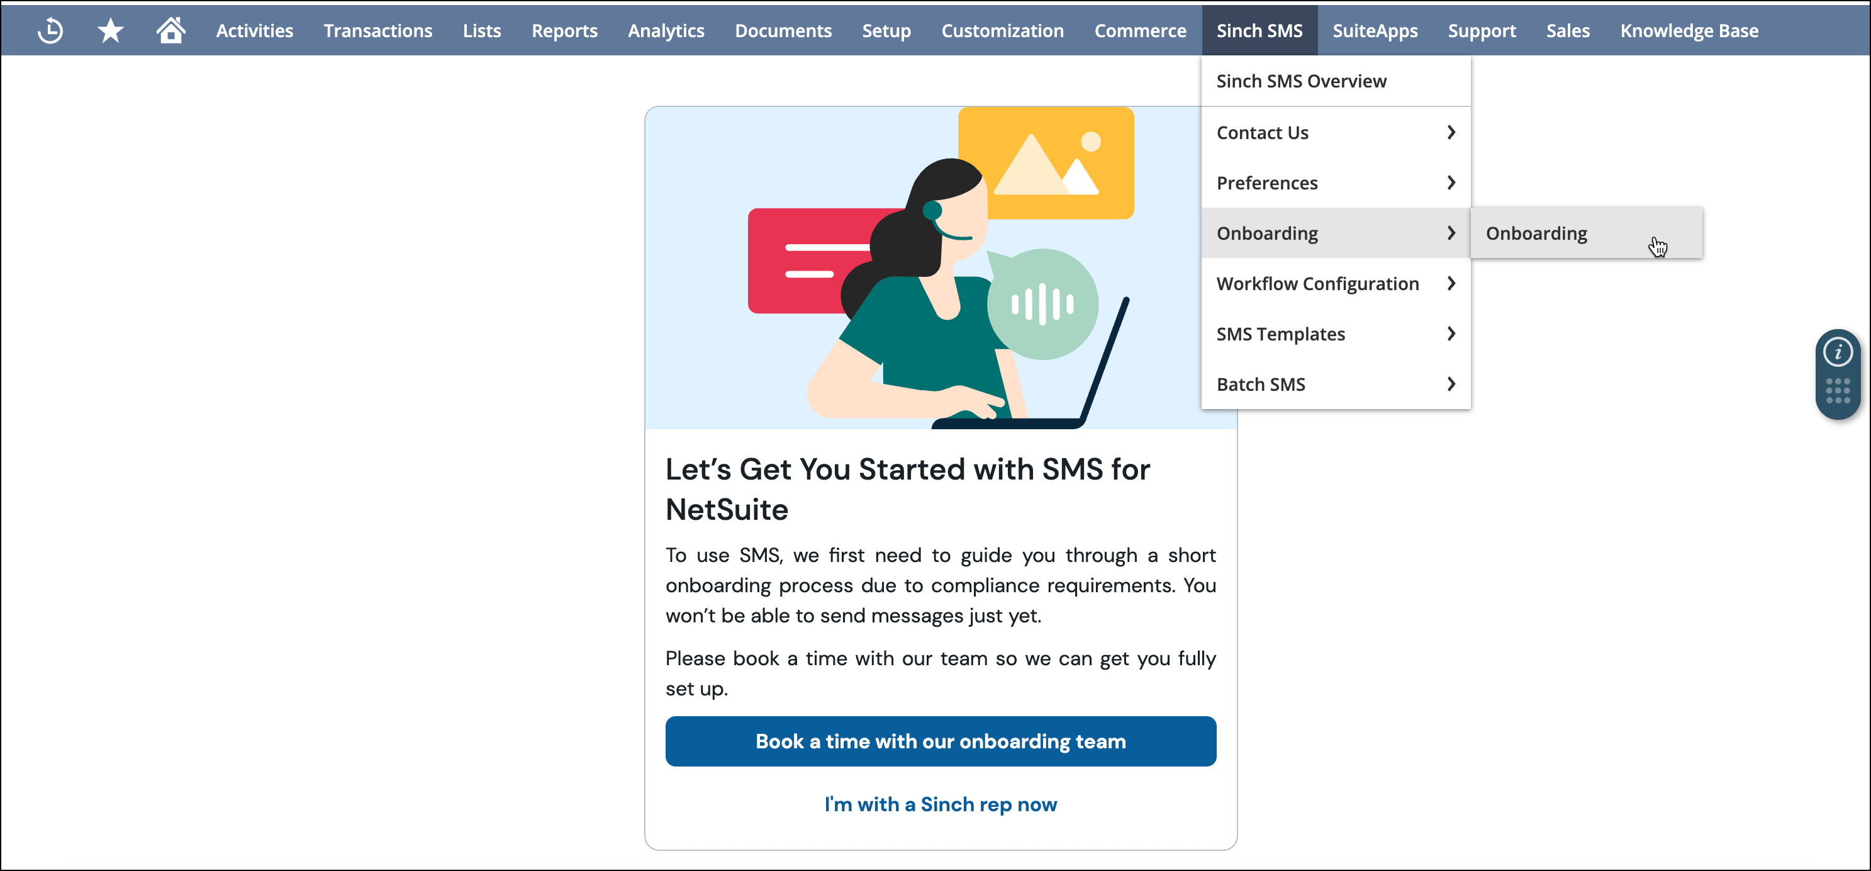
Task: Select Sinch SMS Overview
Action: click(x=1301, y=81)
